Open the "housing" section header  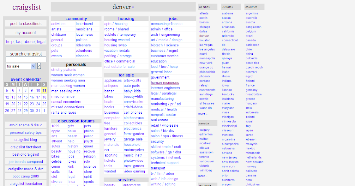(x=126, y=18)
